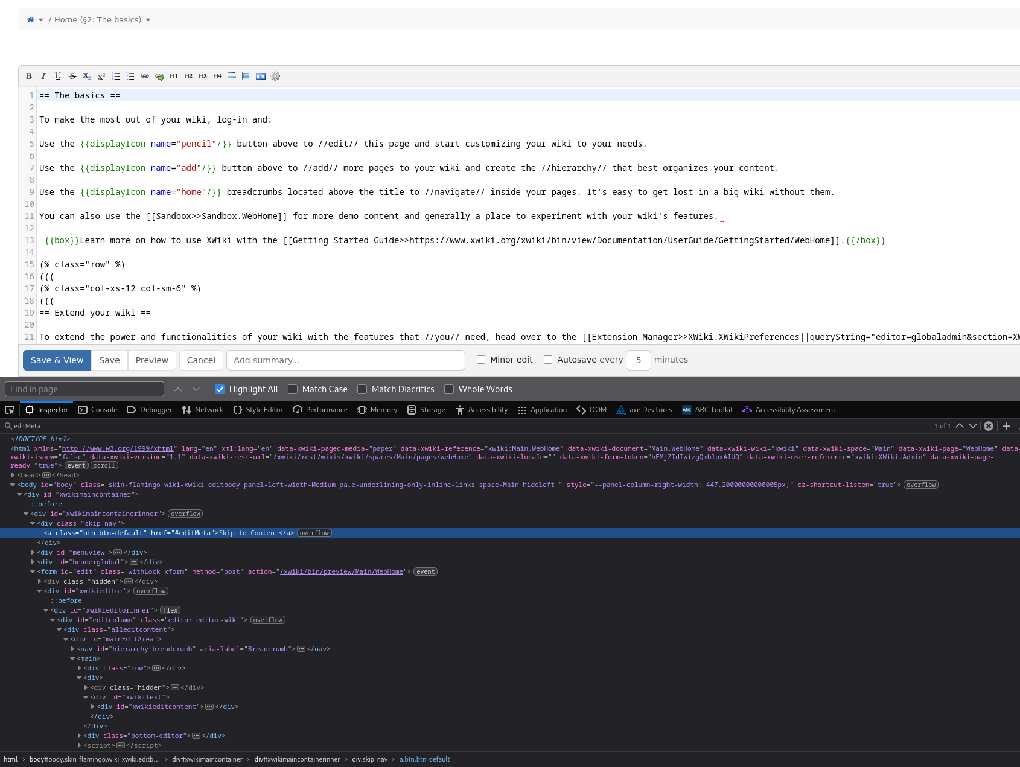The image size is (1020, 767).
Task: Insert heading level H4
Action: (217, 76)
